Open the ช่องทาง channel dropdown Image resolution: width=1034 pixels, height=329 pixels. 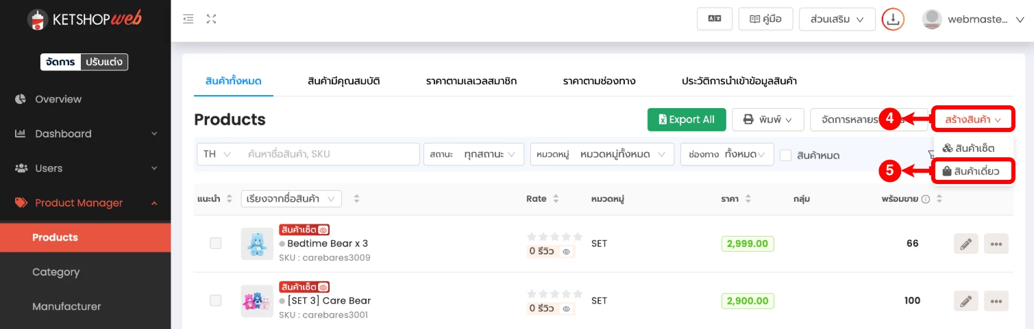click(727, 155)
